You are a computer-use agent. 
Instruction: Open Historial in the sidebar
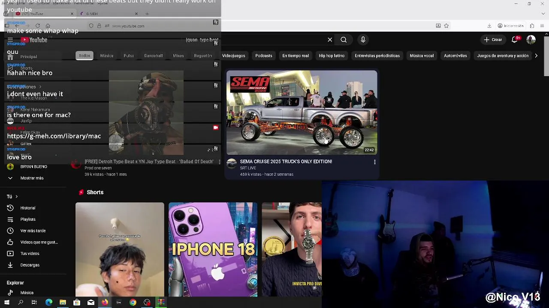28,208
